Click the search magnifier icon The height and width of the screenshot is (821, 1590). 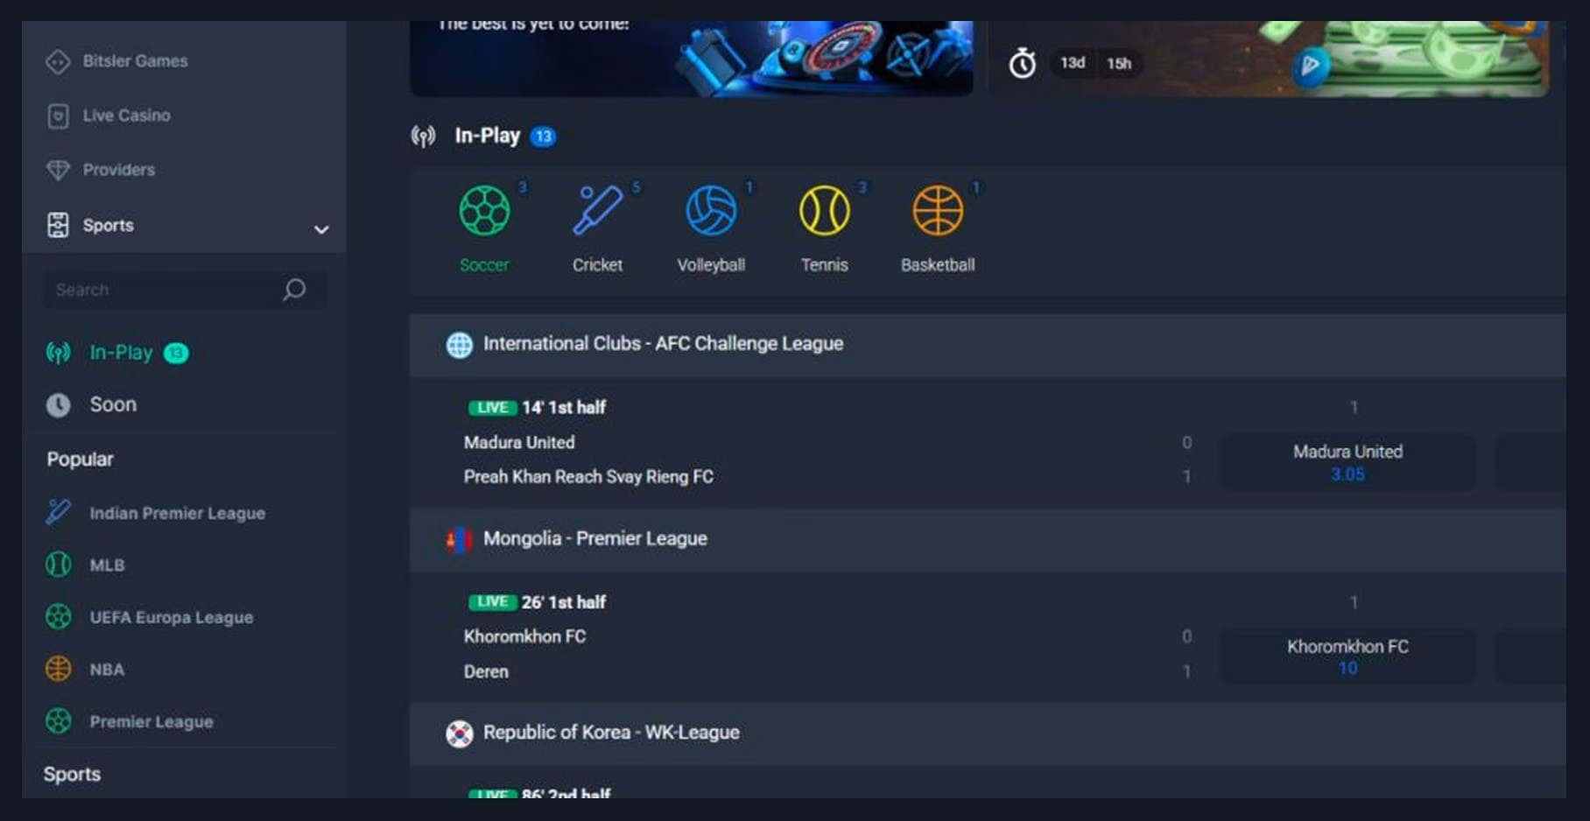[x=294, y=289]
